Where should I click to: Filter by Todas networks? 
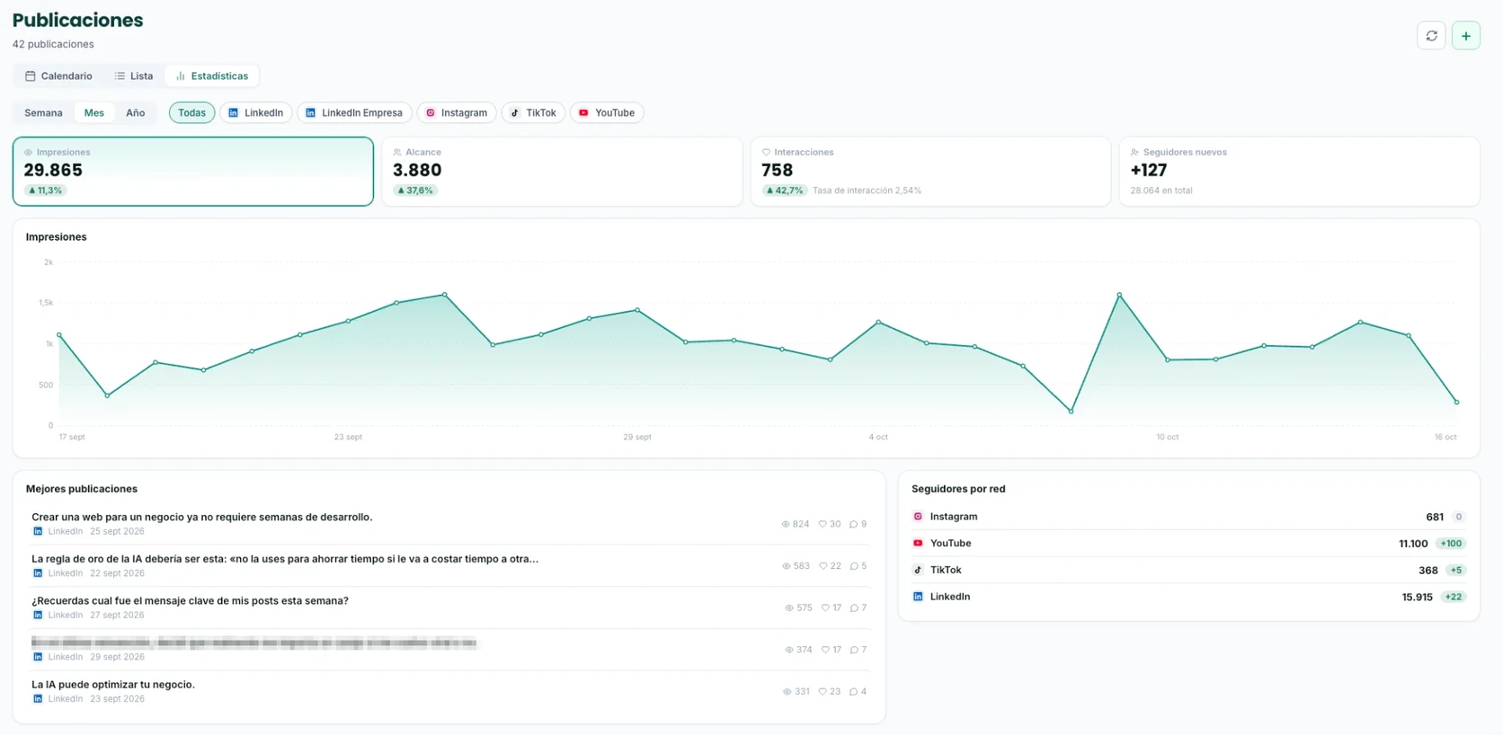click(x=191, y=113)
